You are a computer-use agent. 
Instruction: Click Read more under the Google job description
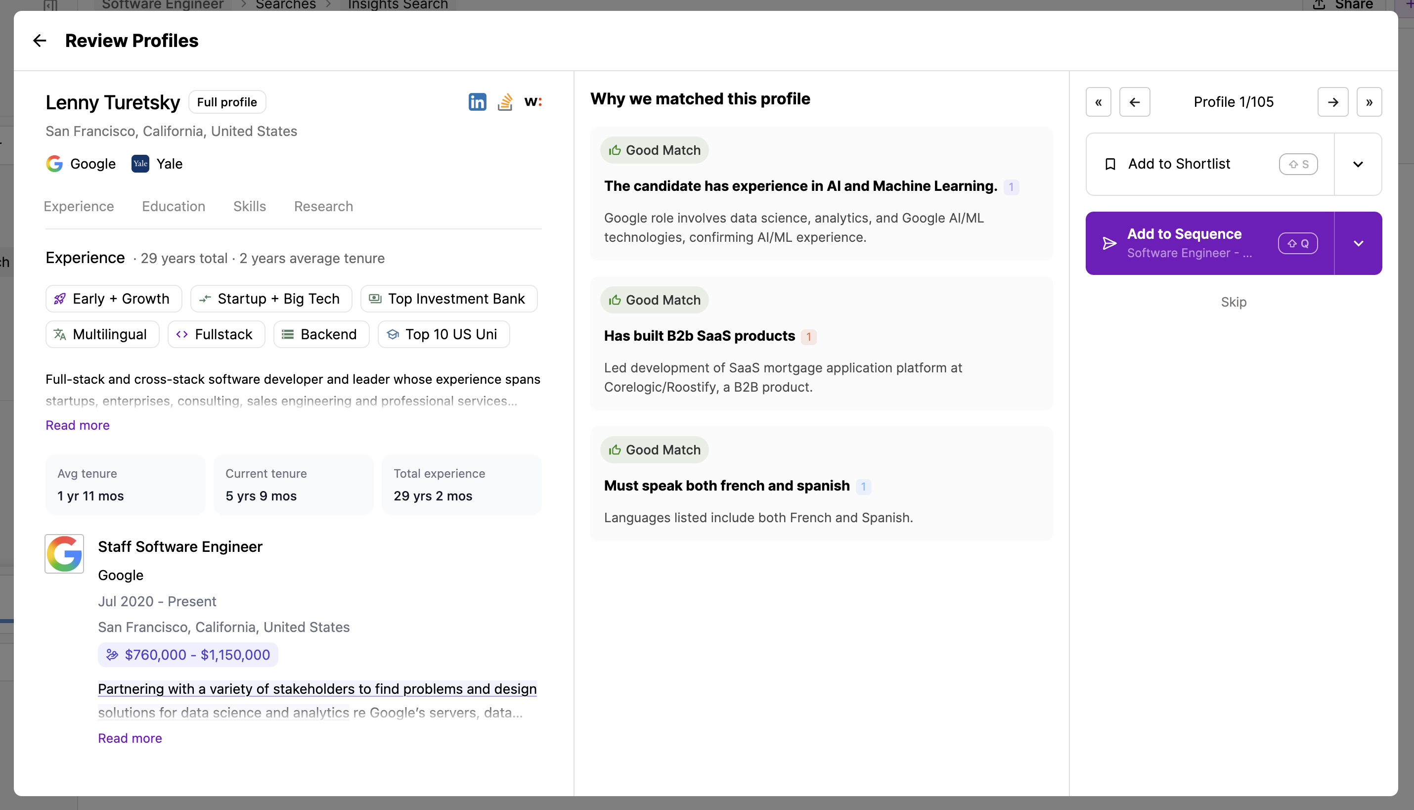point(130,738)
